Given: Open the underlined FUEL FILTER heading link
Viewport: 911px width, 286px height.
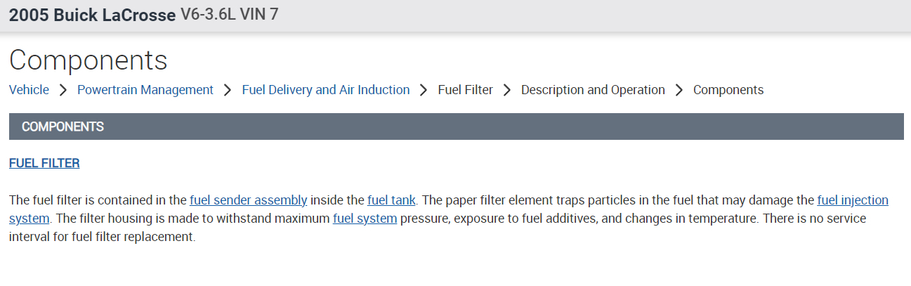Looking at the screenshot, I should point(44,163).
